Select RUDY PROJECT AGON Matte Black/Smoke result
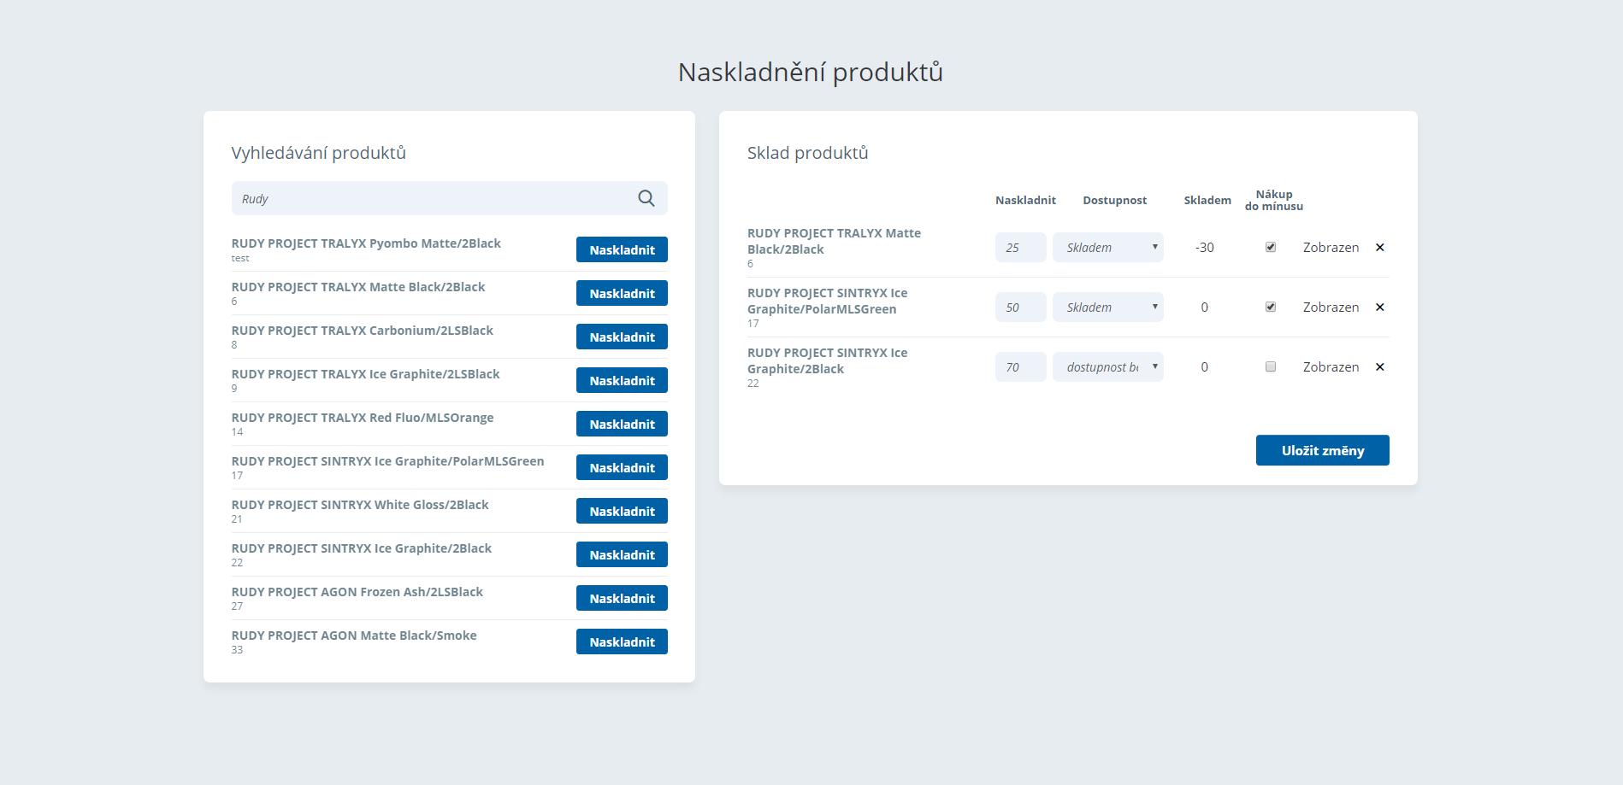This screenshot has width=1623, height=785. (354, 636)
